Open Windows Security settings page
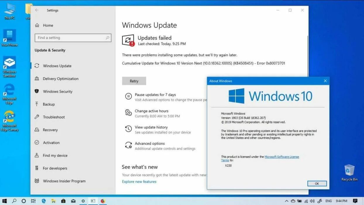The height and width of the screenshot is (205, 364). point(58,91)
